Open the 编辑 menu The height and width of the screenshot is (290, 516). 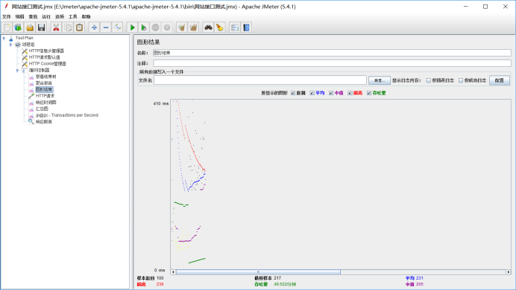point(19,16)
